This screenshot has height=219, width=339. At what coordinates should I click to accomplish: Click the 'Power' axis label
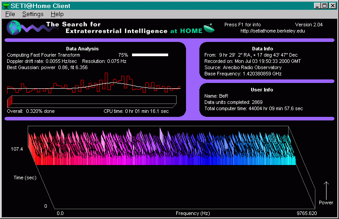pos(326,202)
